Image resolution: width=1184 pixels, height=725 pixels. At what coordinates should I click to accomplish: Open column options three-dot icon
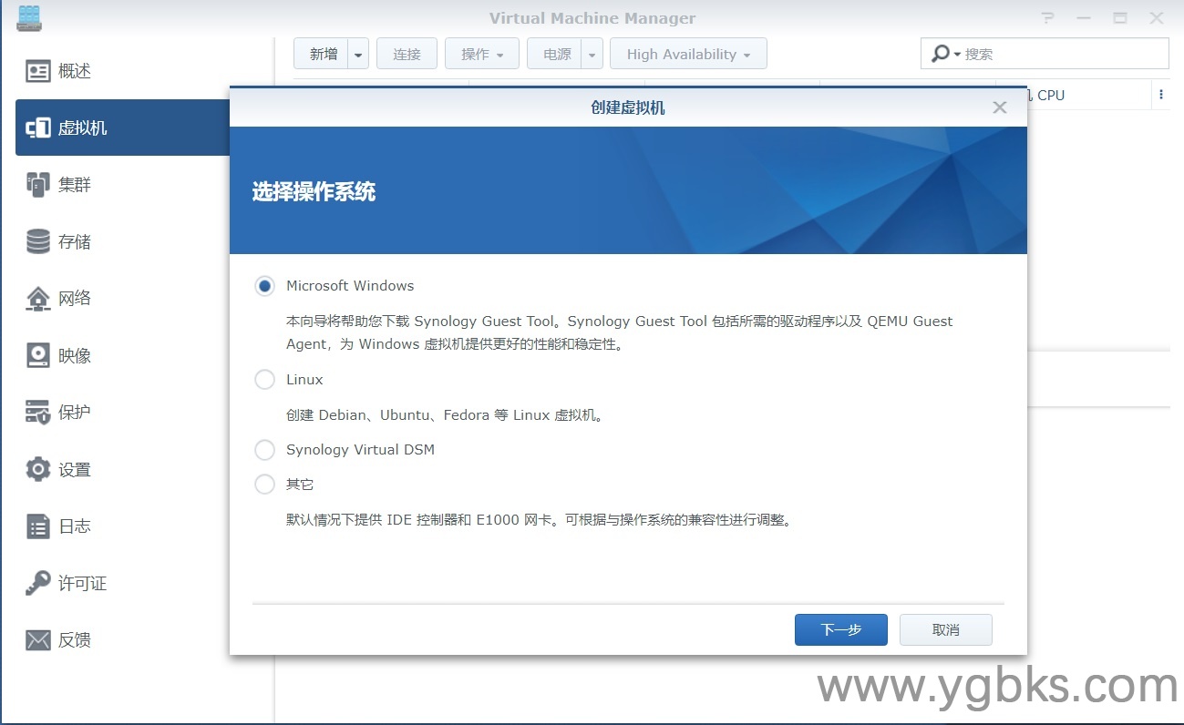[x=1161, y=95]
